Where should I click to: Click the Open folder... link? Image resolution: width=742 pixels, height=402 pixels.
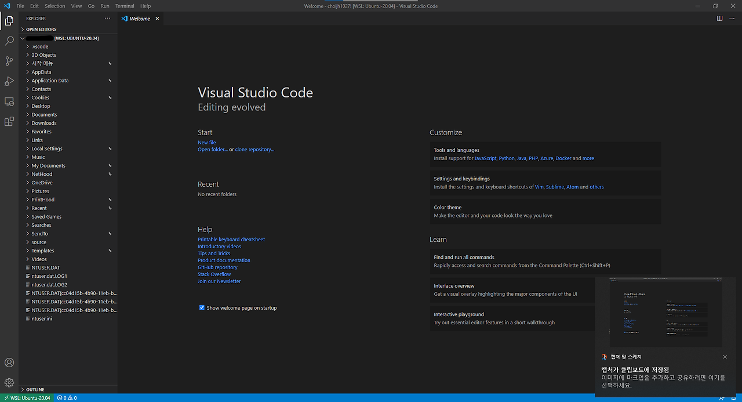(213, 150)
